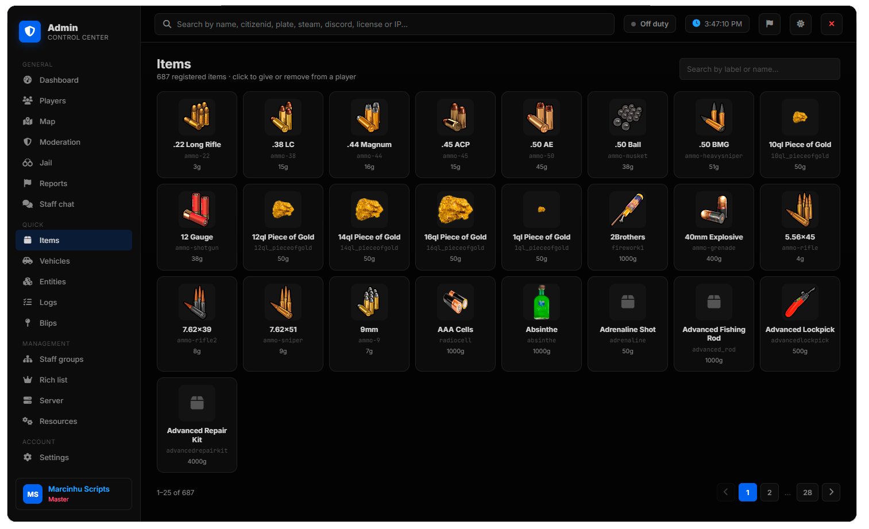Select Moderation in the sidebar
Image resolution: width=869 pixels, height=529 pixels.
(74, 142)
